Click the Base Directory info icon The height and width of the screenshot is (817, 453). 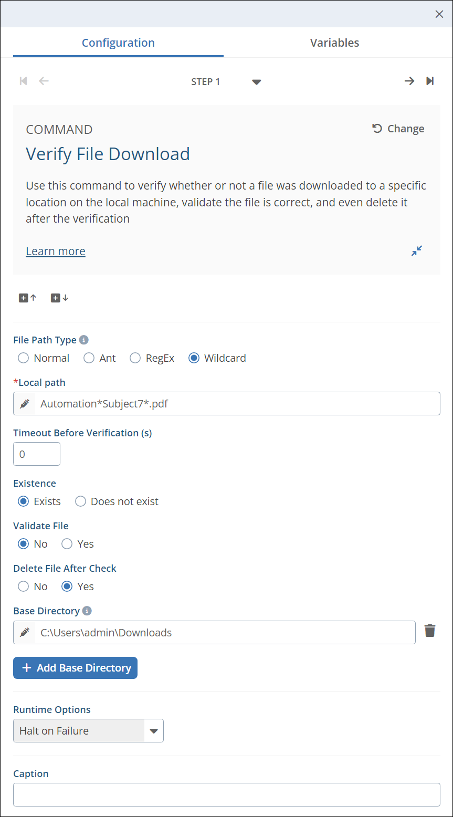tap(87, 611)
